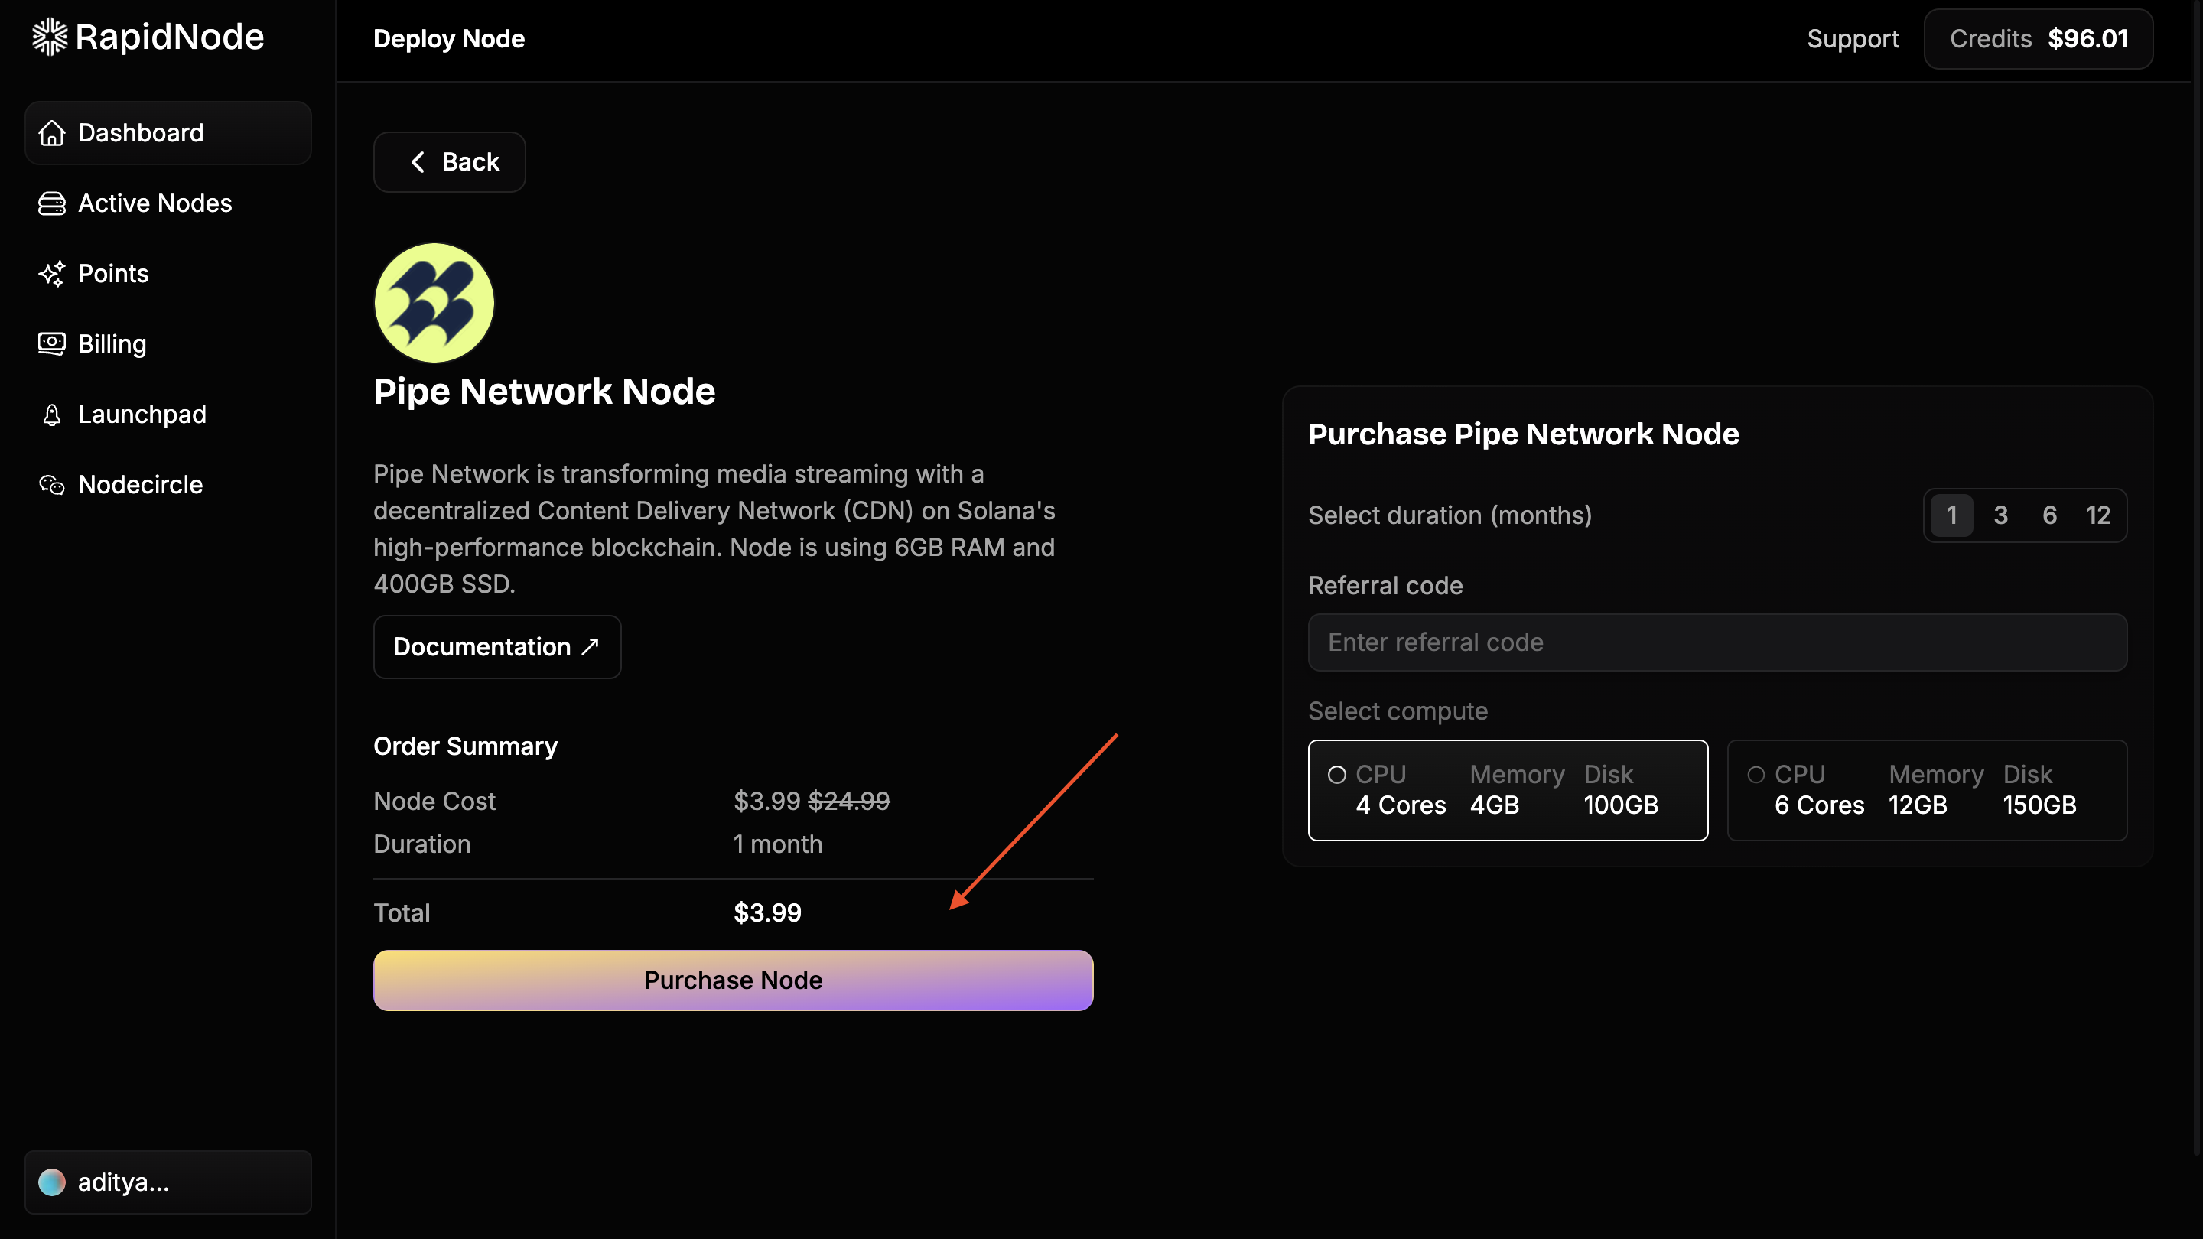The height and width of the screenshot is (1239, 2203).
Task: Click the Launchpad rocket icon
Action: coord(52,415)
